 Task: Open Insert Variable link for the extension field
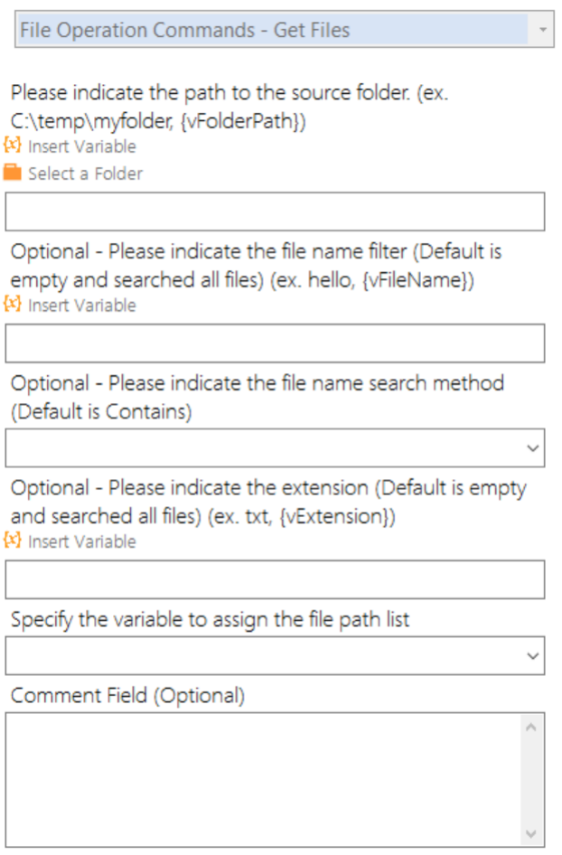[x=81, y=542]
